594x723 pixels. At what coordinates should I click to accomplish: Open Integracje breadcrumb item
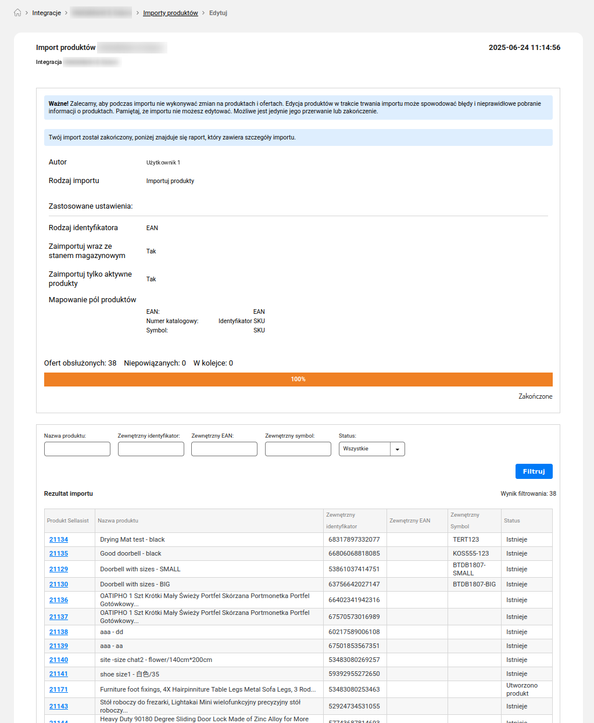[x=46, y=13]
